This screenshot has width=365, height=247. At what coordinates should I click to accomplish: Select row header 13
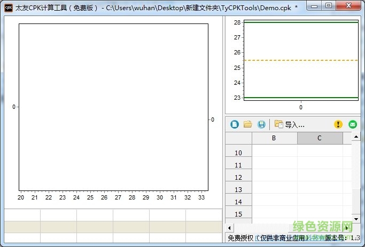[238, 187]
